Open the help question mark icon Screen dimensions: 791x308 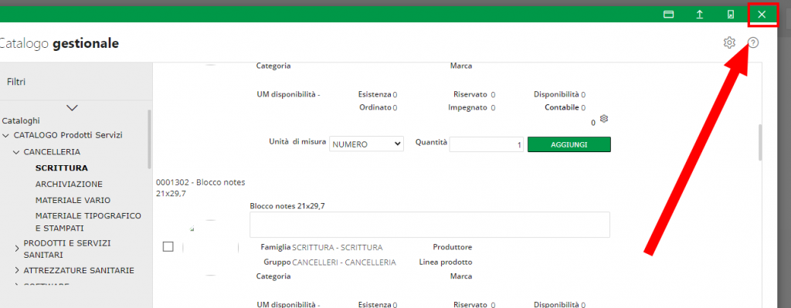tap(753, 43)
